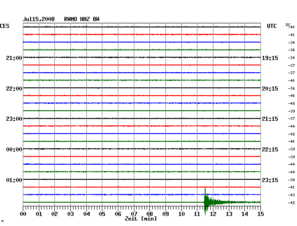This screenshot has height=226, width=297.
Task: Click minute 04 on the time axis
Action: point(86,214)
